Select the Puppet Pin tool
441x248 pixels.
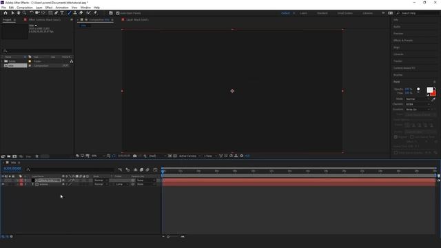point(95,13)
